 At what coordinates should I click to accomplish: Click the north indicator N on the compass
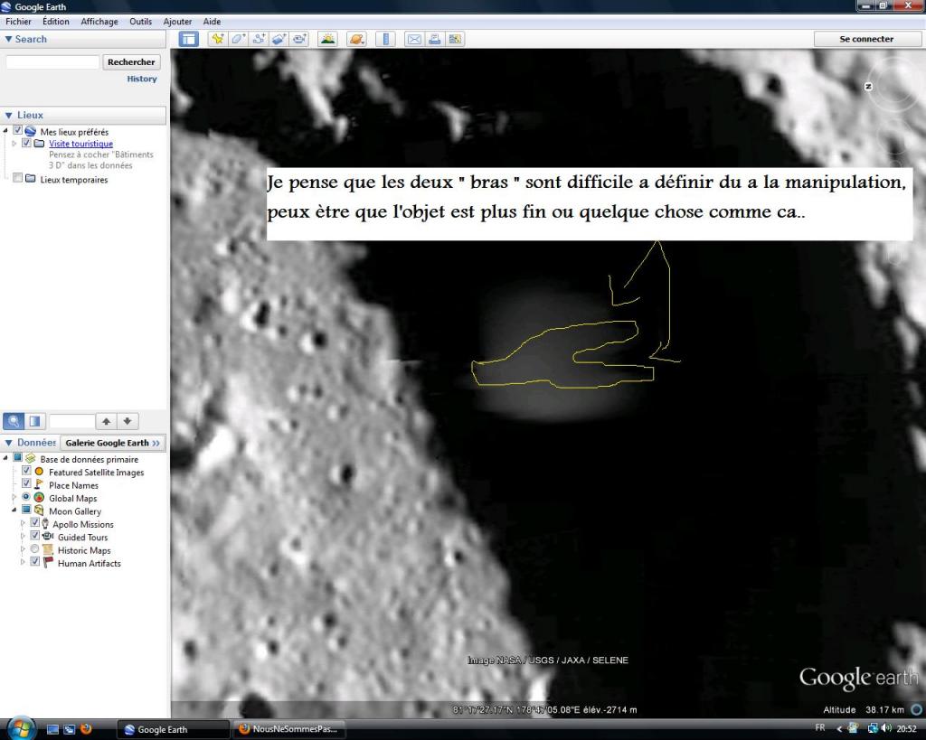(868, 86)
